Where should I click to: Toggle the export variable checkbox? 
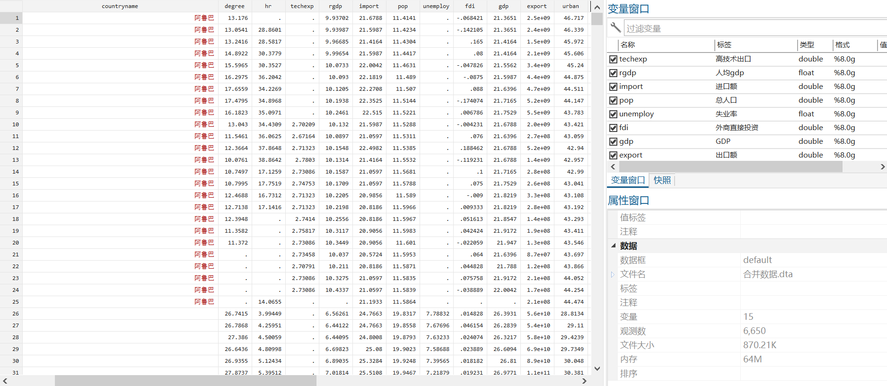613,155
